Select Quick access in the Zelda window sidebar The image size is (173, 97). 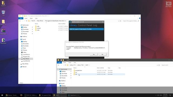25,25
